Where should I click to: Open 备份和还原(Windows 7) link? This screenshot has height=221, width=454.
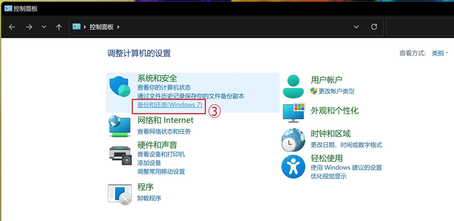pos(170,105)
